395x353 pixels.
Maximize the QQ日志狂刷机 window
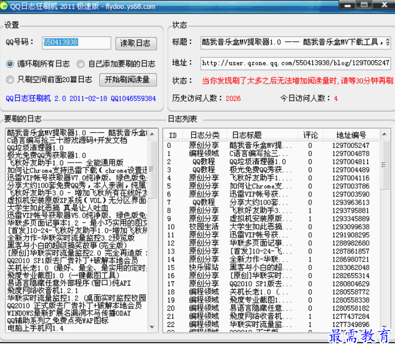364,5
